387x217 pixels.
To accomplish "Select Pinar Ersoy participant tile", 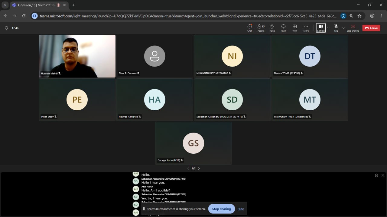I will [x=77, y=99].
